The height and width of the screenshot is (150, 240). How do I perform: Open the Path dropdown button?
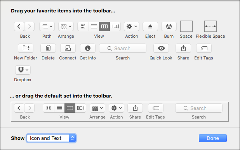point(47,26)
